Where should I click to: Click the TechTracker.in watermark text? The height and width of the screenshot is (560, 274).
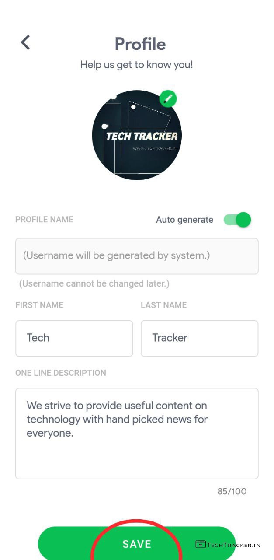[234, 545]
